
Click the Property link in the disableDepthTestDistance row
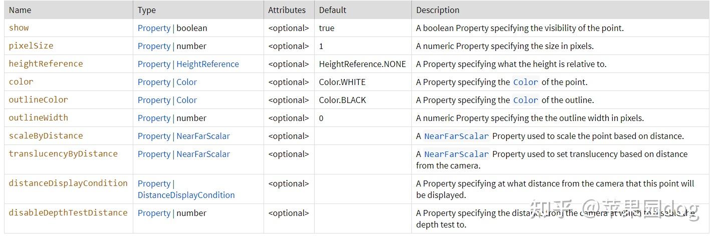tap(154, 213)
